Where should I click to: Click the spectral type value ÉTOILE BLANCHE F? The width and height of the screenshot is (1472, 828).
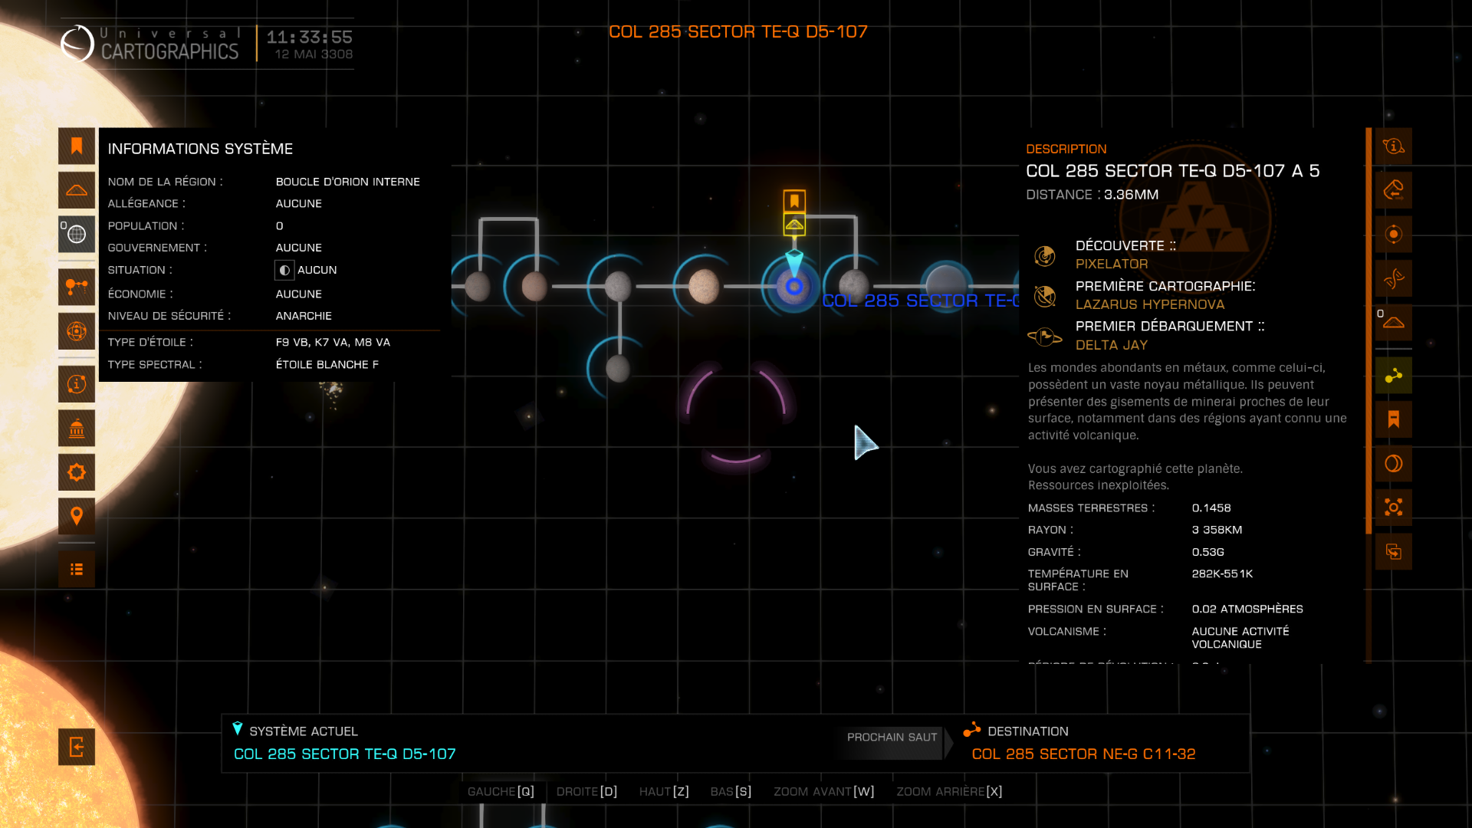(x=327, y=364)
